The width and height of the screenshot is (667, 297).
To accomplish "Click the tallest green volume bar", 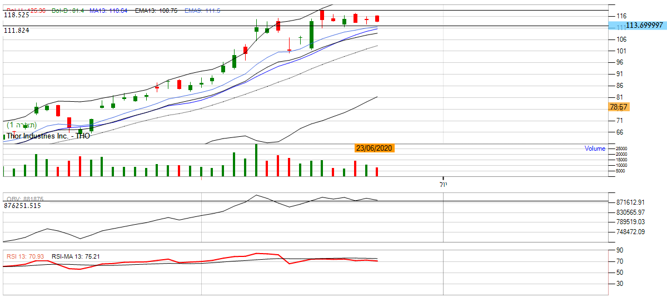I will [256, 160].
